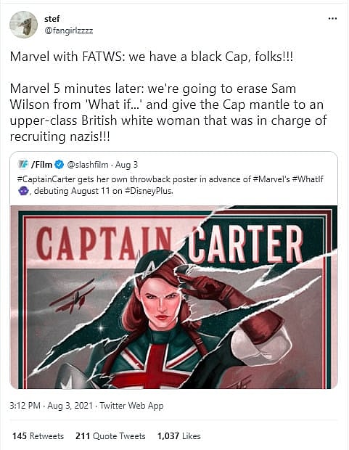This screenshot has height=450, width=349.
Task: Click the 3:12 PM Aug 3, 2021 timestamp
Action: point(51,406)
